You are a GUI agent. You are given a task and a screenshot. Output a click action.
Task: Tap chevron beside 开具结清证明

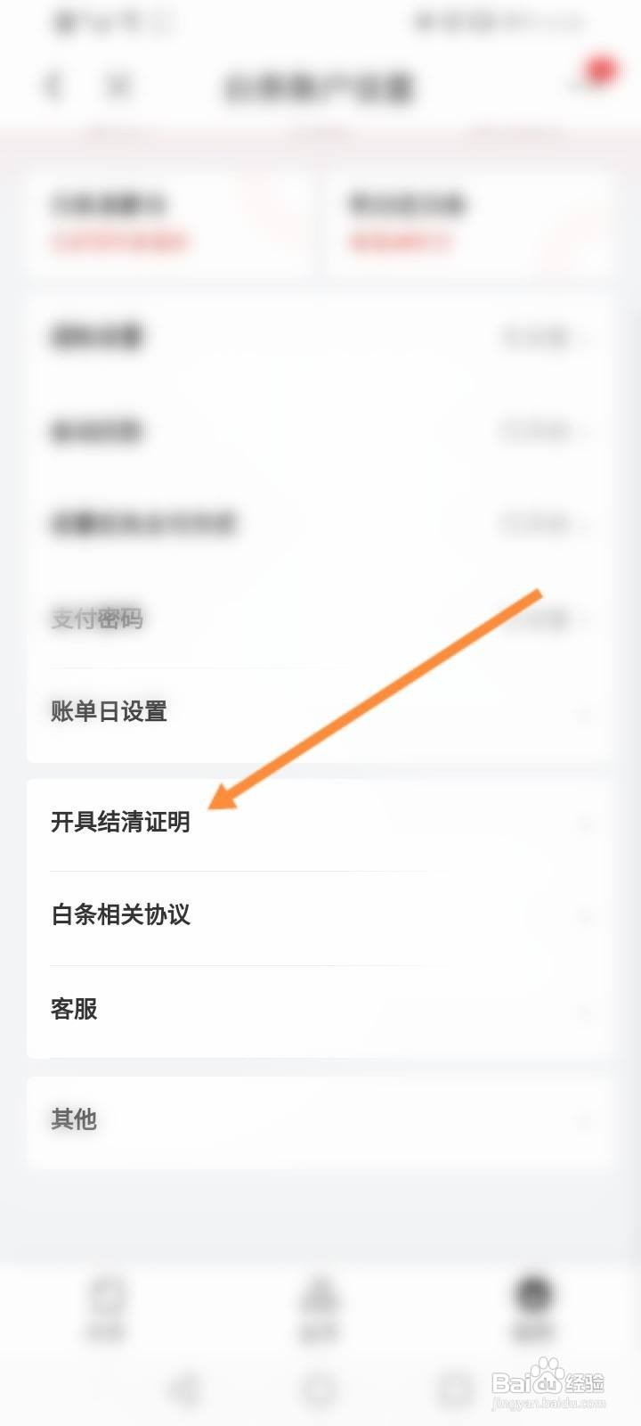click(x=585, y=824)
